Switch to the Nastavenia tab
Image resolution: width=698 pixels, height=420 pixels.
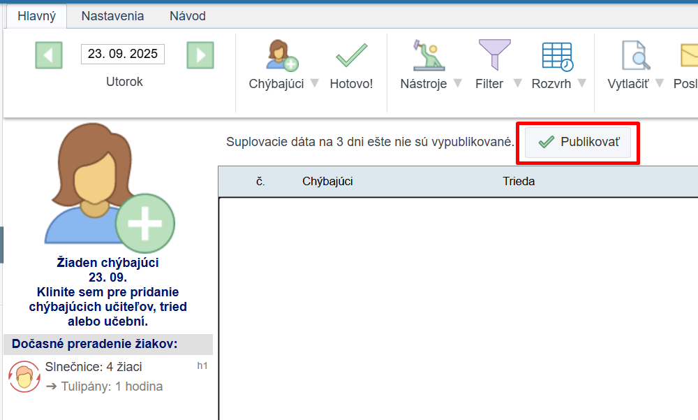tap(112, 15)
